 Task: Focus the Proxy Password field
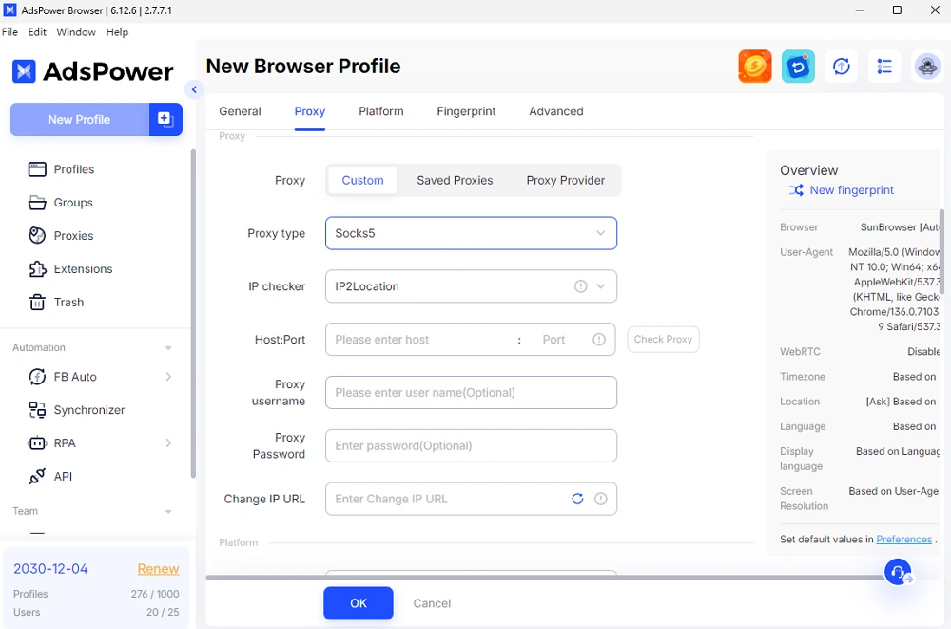click(472, 445)
